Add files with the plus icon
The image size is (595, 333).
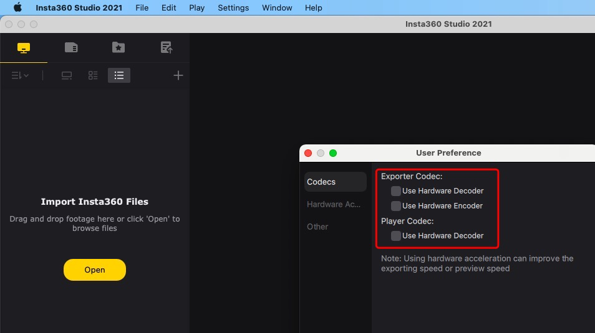point(178,75)
